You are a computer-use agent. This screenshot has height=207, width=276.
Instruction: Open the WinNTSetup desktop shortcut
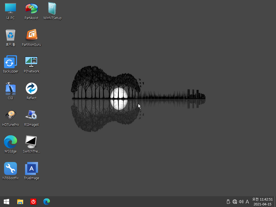[x=52, y=11]
